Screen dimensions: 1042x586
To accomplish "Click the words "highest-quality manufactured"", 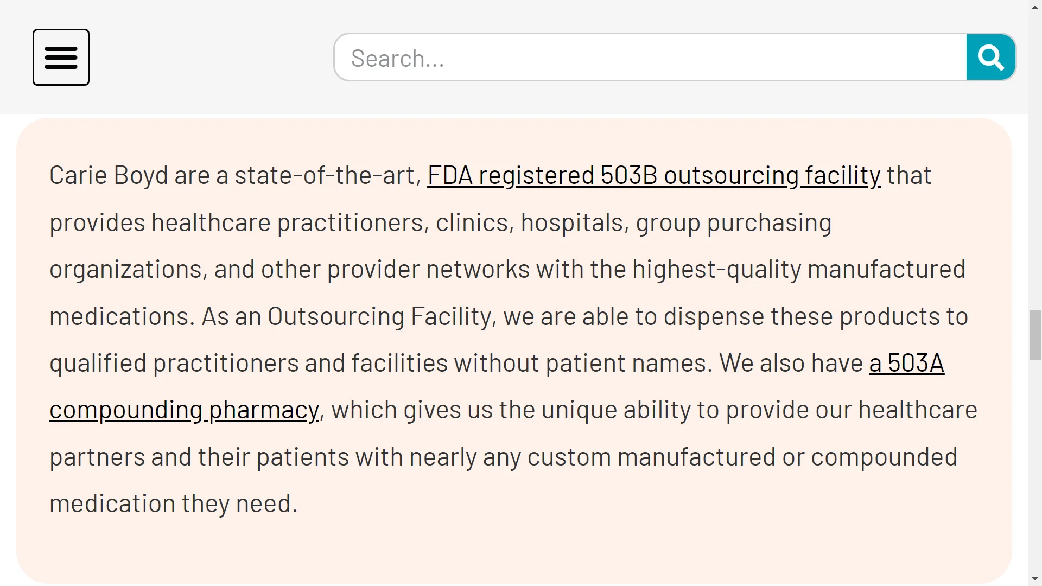I will pos(799,270).
